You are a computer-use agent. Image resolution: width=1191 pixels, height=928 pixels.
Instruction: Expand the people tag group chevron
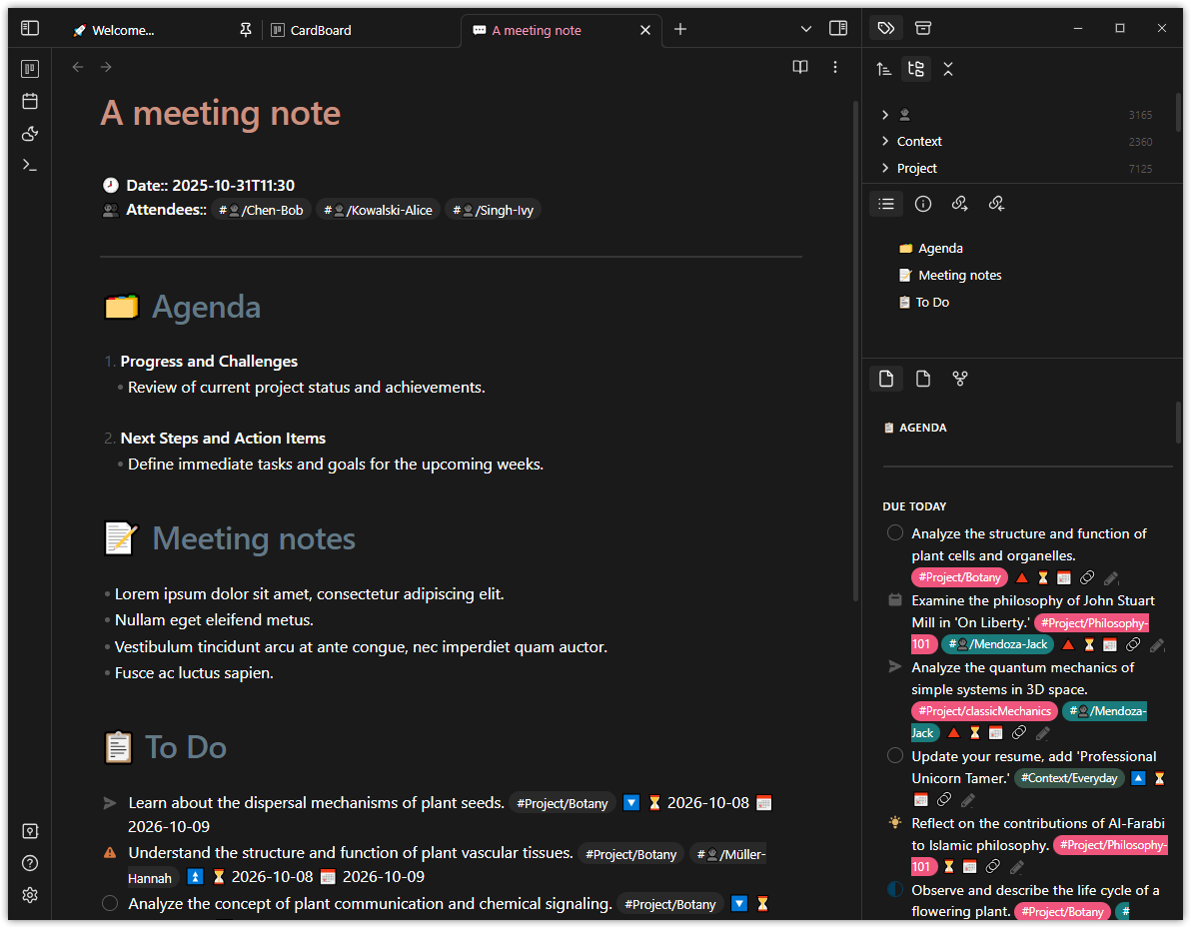[885, 115]
